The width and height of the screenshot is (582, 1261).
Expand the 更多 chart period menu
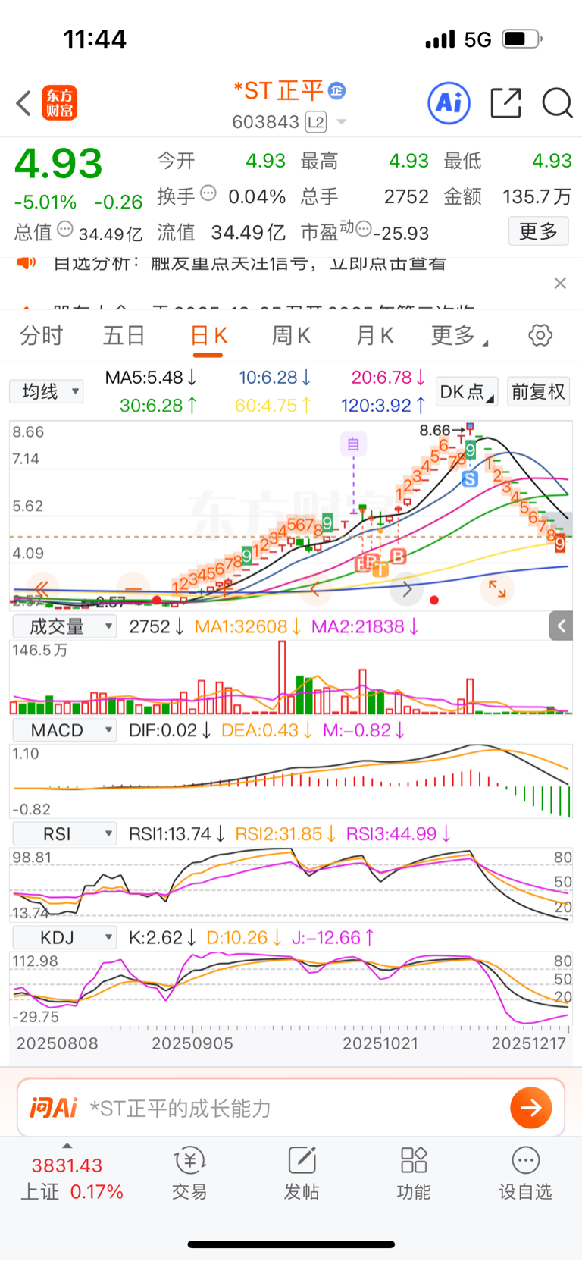(459, 335)
